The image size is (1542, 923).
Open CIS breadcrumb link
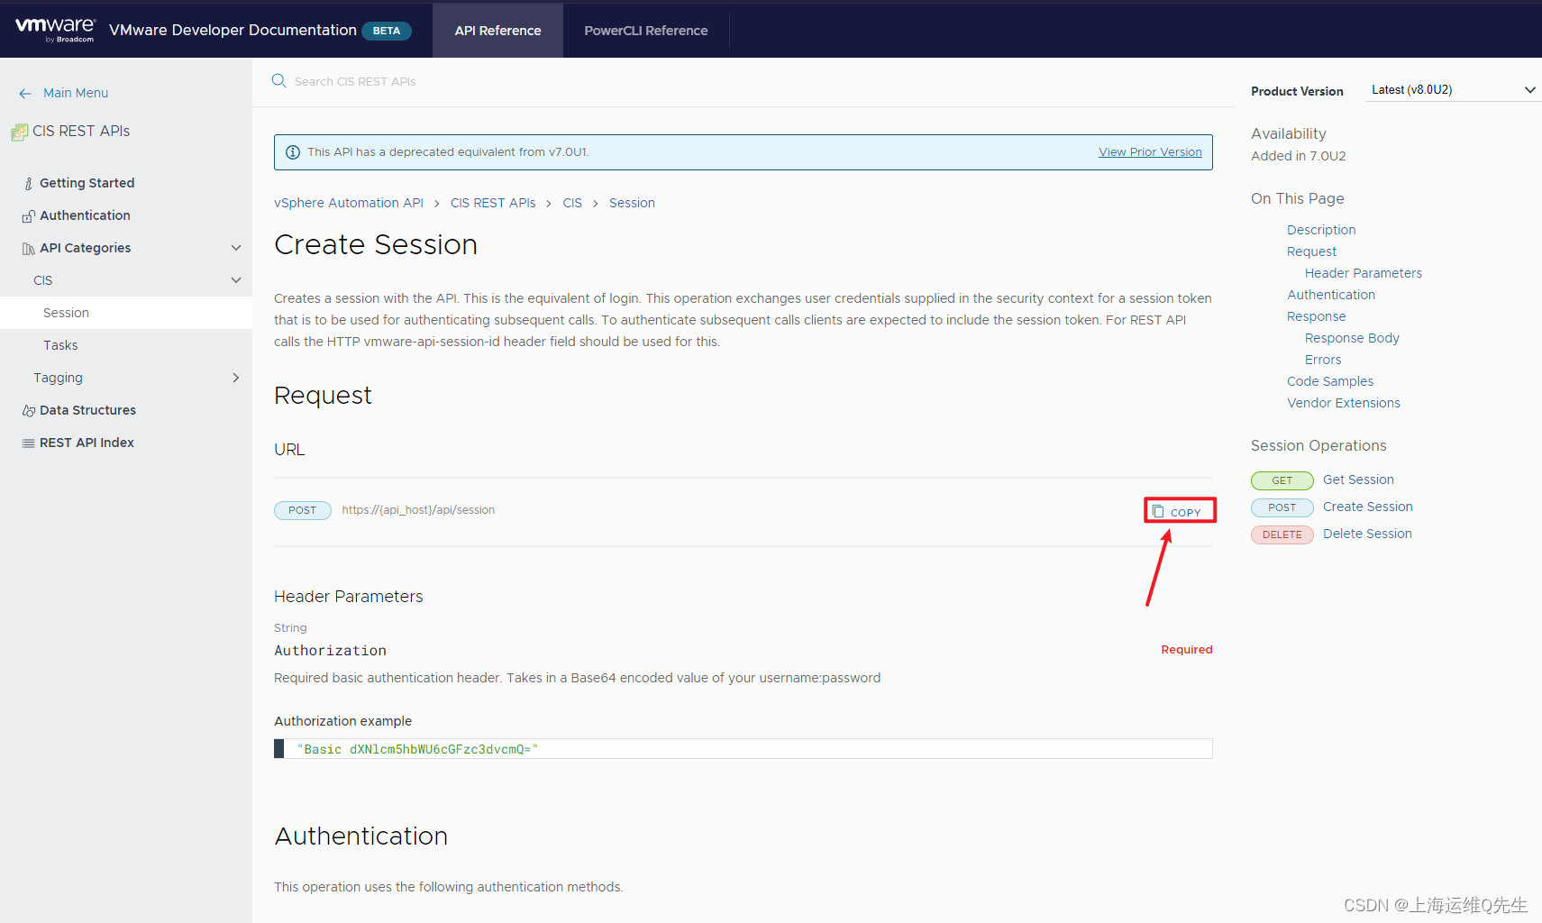[572, 203]
